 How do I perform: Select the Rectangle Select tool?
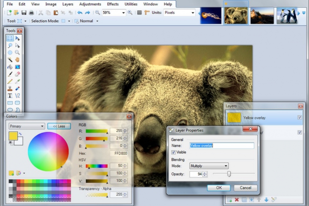10,38
